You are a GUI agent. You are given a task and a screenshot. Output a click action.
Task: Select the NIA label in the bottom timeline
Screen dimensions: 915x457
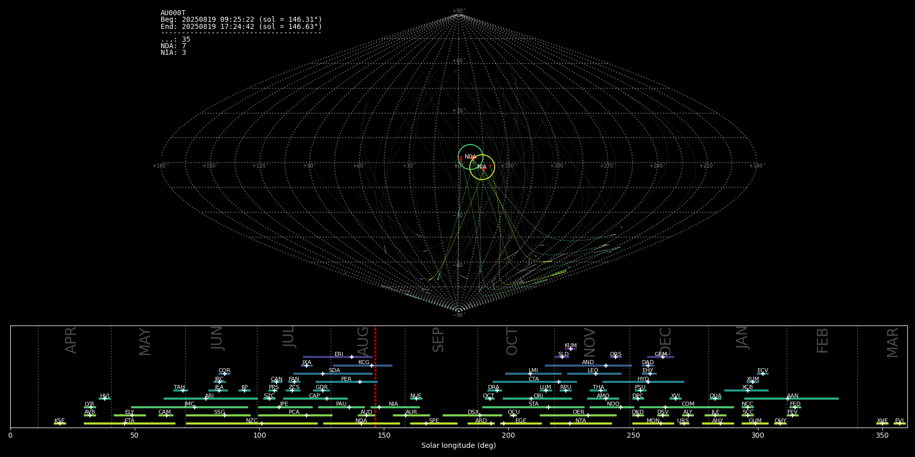pos(393,404)
